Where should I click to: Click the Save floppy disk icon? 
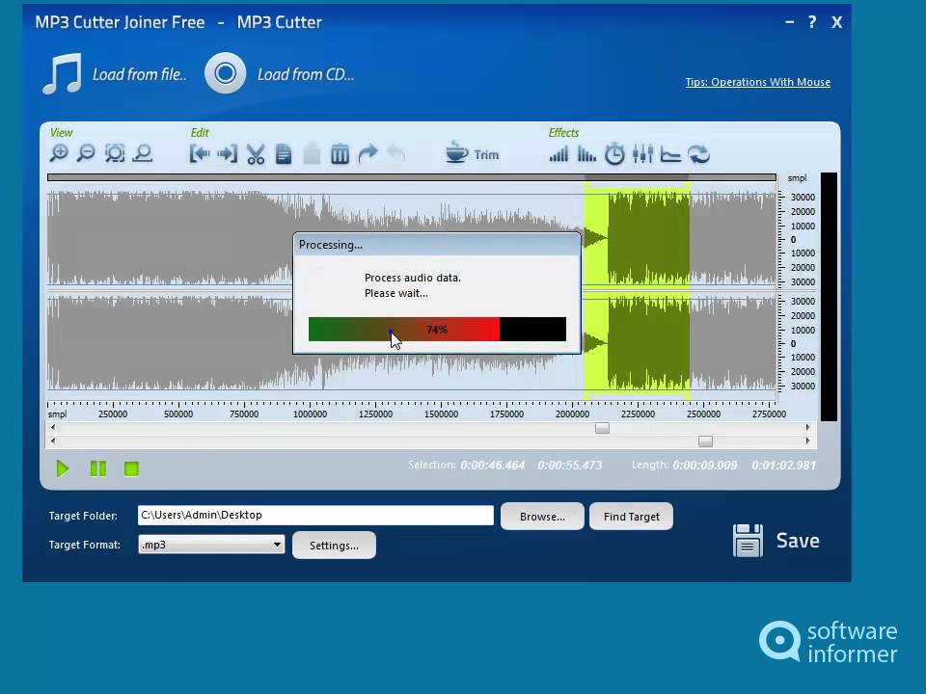(x=748, y=540)
